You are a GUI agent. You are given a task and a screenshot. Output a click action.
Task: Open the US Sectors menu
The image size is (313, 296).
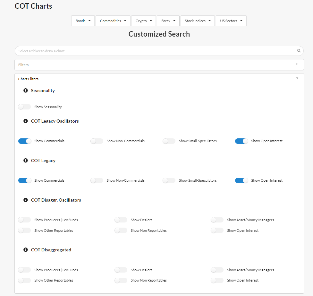click(231, 21)
